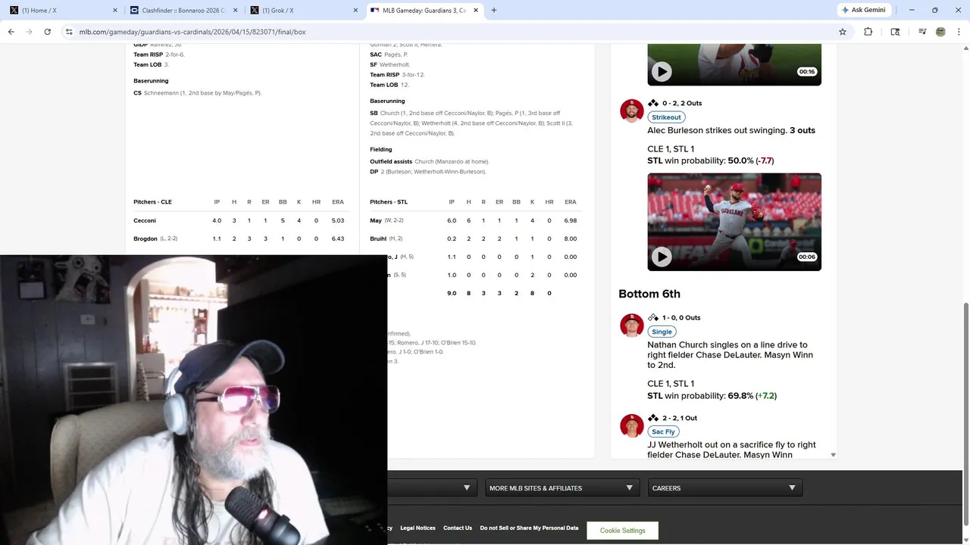Image resolution: width=970 pixels, height=545 pixels.
Task: Click Bruihl's ERA value 8.00
Action: click(570, 238)
